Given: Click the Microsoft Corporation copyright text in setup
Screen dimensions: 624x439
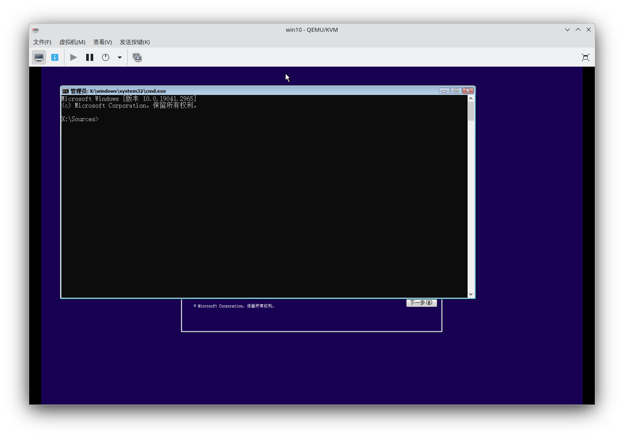Looking at the screenshot, I should (234, 306).
